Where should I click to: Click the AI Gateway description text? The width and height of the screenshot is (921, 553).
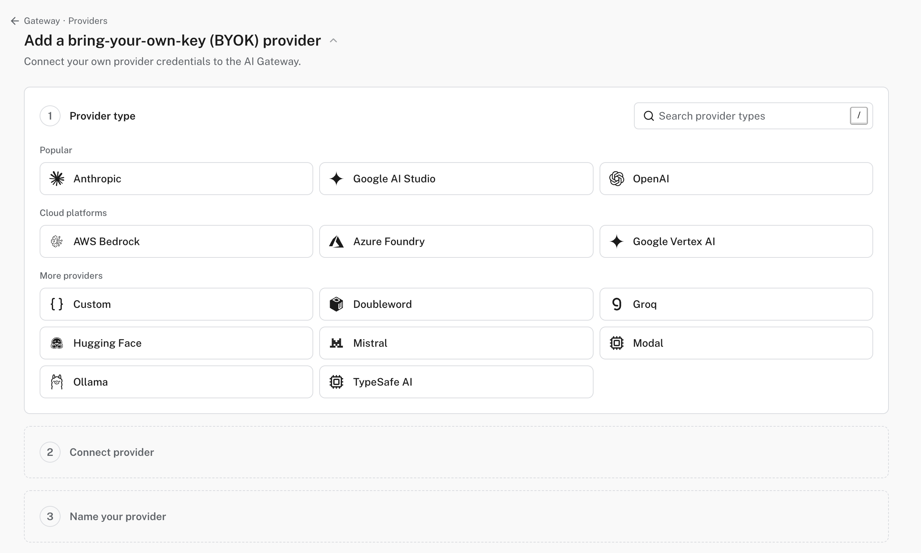(163, 61)
